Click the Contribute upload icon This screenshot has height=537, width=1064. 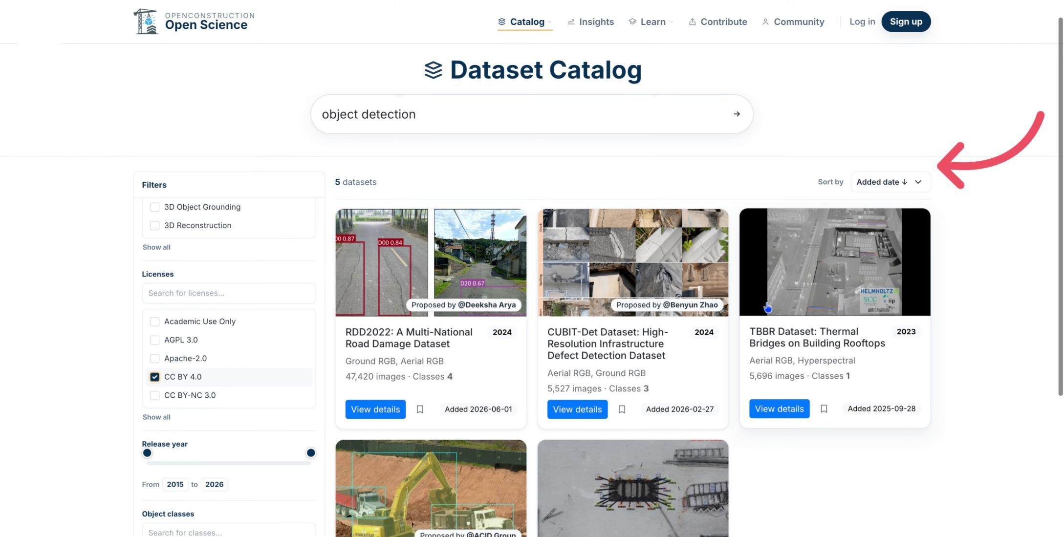[692, 21]
